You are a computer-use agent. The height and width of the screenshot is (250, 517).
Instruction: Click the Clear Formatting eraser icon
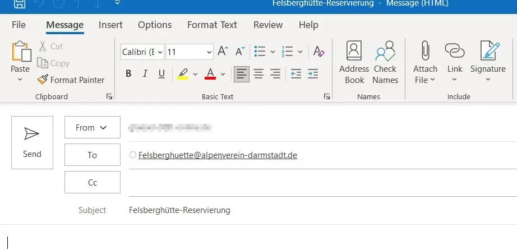[x=318, y=52]
